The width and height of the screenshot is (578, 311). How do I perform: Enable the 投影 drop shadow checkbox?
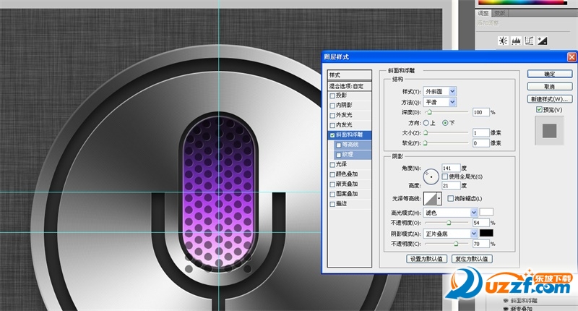(332, 95)
